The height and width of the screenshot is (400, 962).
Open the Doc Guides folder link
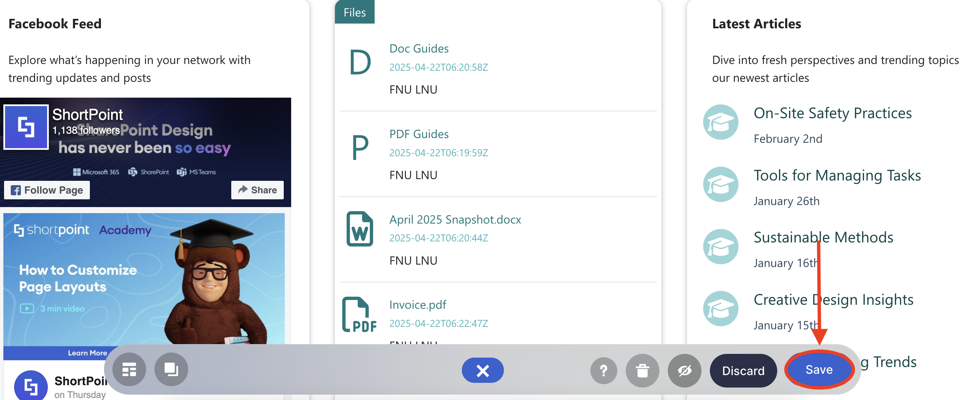[x=419, y=48]
